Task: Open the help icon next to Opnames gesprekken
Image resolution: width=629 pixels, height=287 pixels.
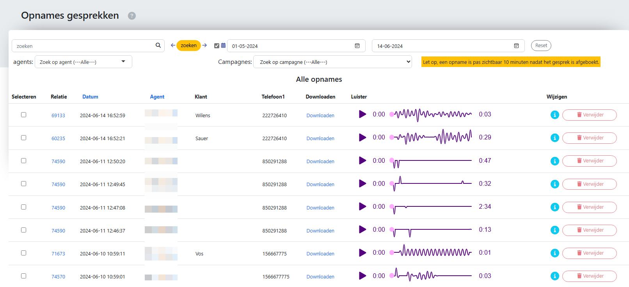Action: coord(132,16)
